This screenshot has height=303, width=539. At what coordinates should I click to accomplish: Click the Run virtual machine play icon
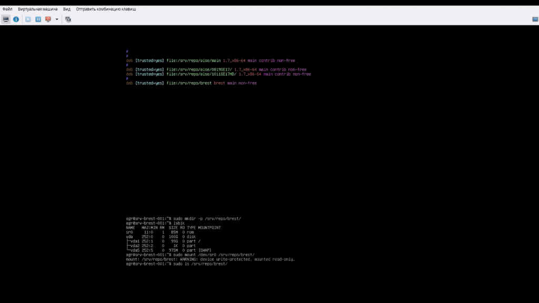click(28, 19)
